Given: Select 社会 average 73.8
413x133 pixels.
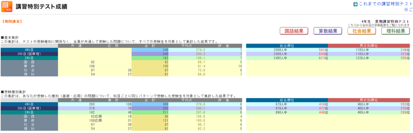Looking at the screenshot, I should click(x=202, y=70).
